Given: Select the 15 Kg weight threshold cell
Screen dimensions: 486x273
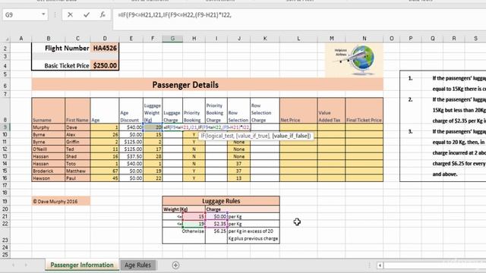Looking at the screenshot, I should coord(194,217).
